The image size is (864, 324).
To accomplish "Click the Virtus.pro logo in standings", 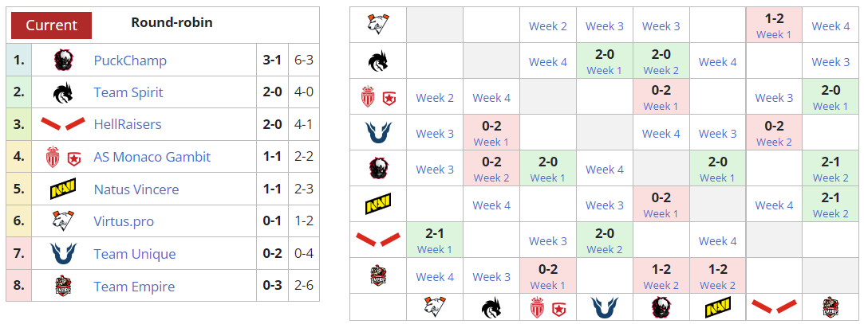I will click(63, 222).
